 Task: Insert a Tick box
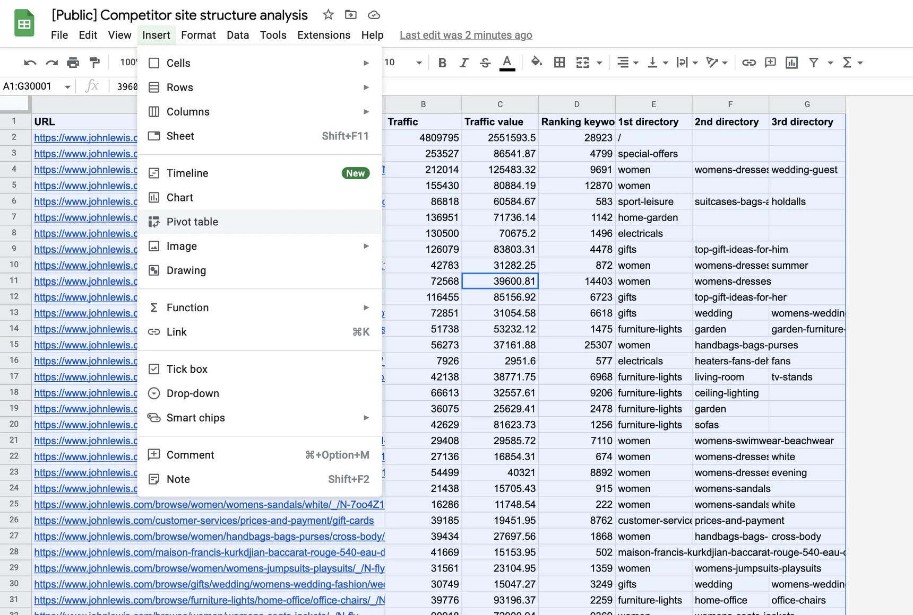260,369
